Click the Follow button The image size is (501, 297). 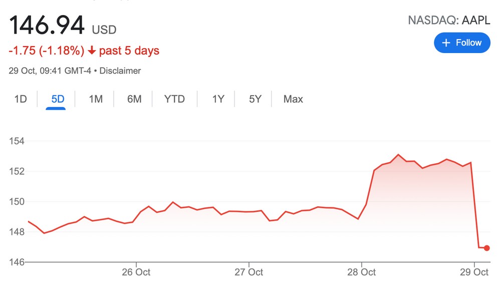462,43
